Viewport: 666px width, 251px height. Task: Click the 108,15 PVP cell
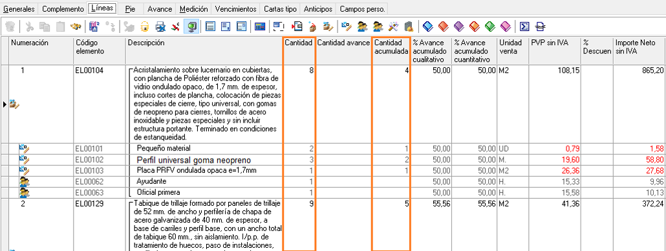pos(555,104)
